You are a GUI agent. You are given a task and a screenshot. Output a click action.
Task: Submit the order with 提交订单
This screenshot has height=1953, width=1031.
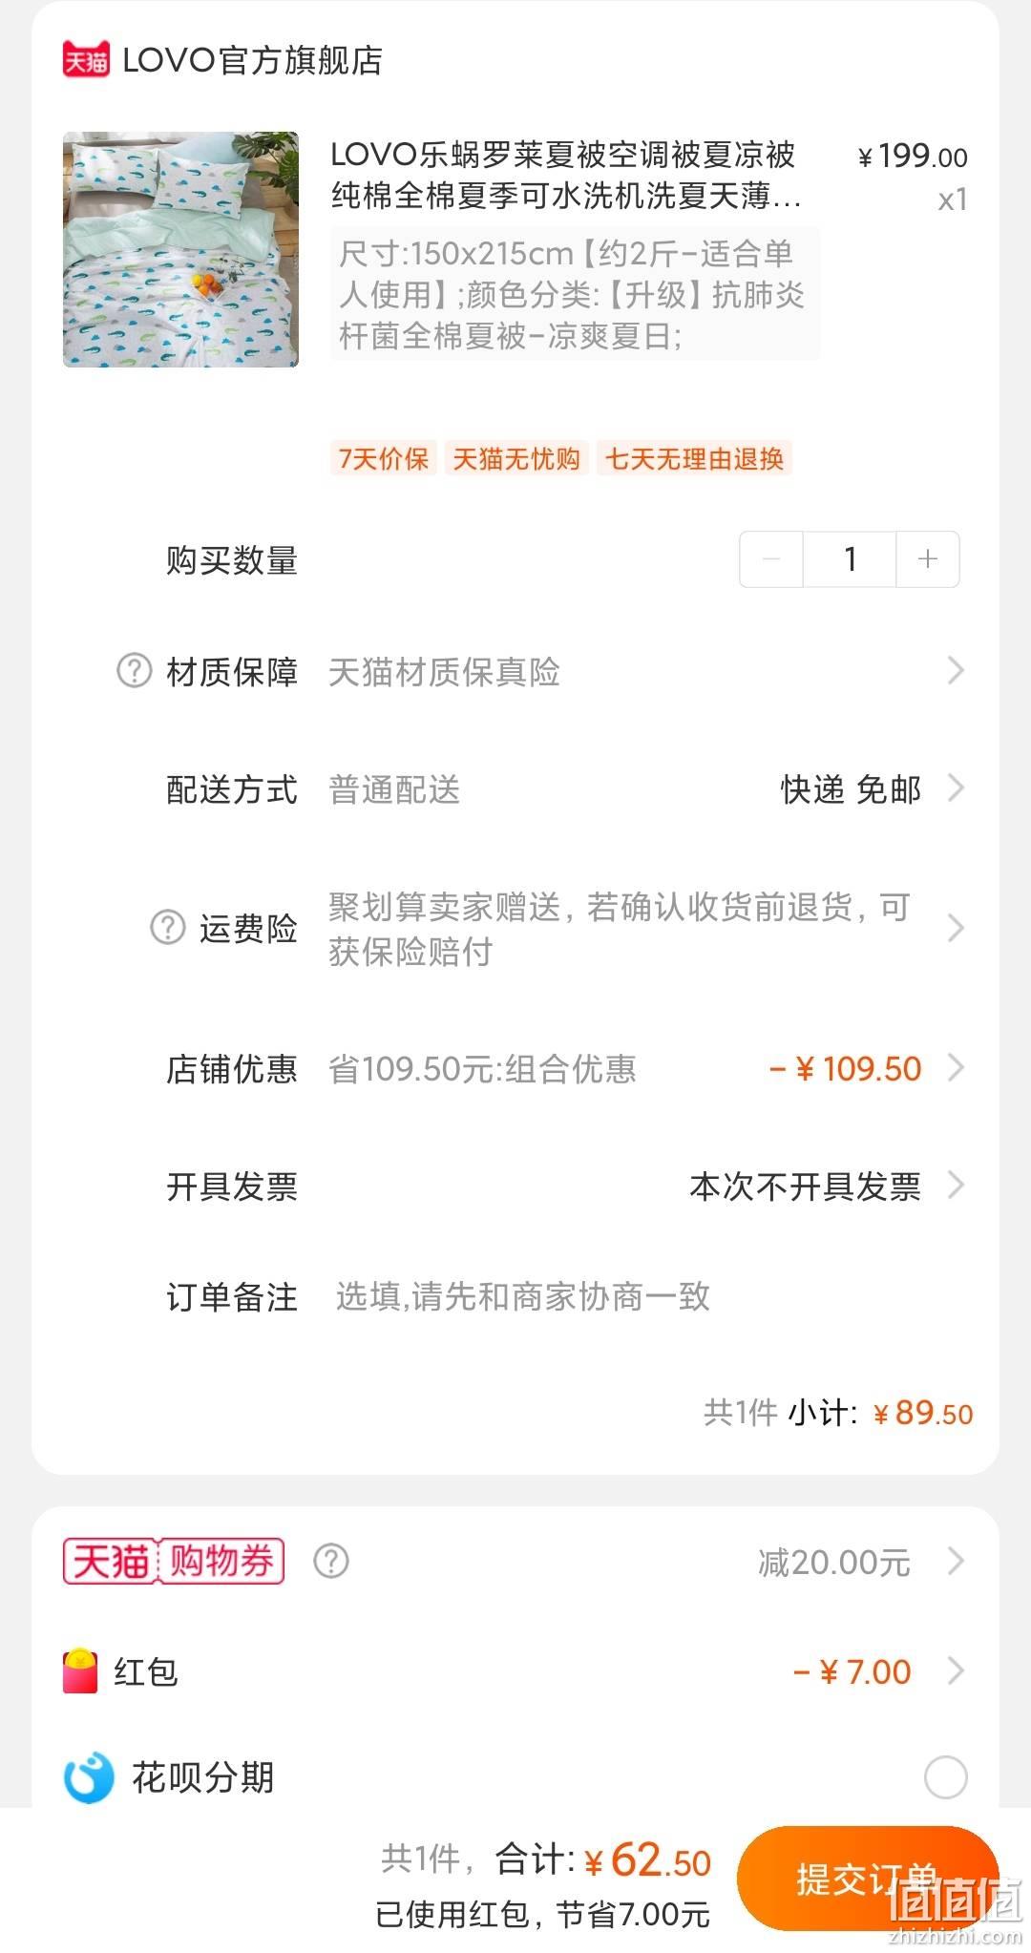(867, 1879)
